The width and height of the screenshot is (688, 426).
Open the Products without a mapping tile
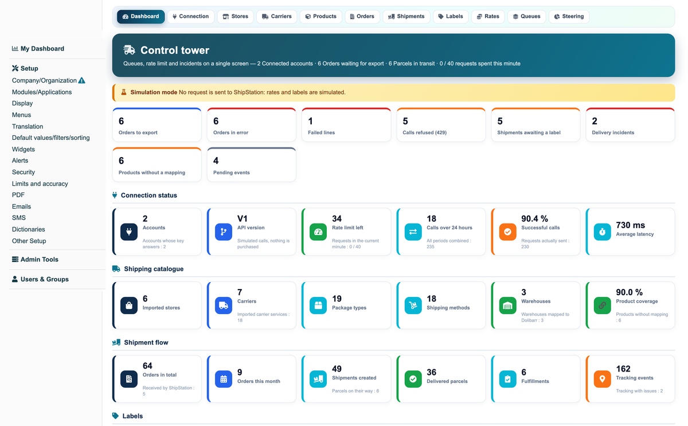coord(157,165)
